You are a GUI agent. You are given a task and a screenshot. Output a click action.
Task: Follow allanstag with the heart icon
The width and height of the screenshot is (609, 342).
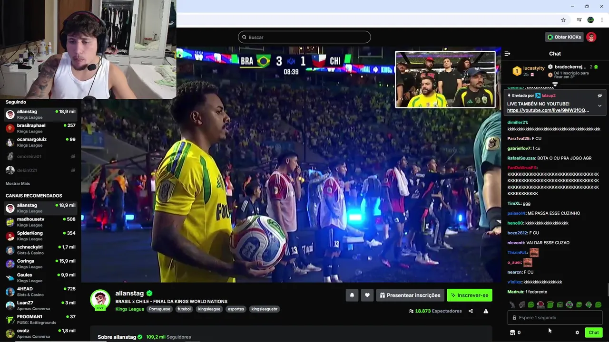[x=367, y=295]
